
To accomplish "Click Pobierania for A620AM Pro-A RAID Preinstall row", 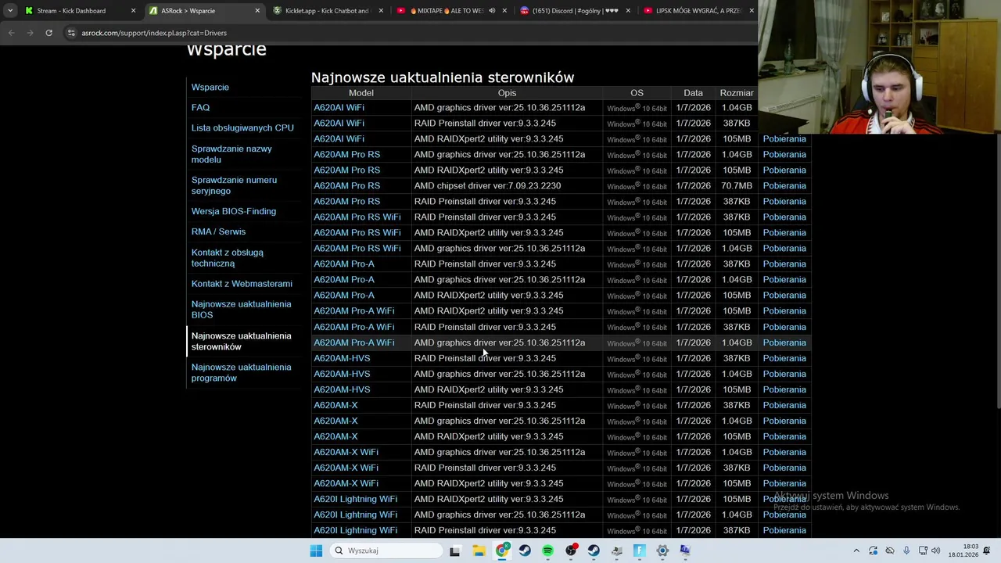I will pos(784,264).
